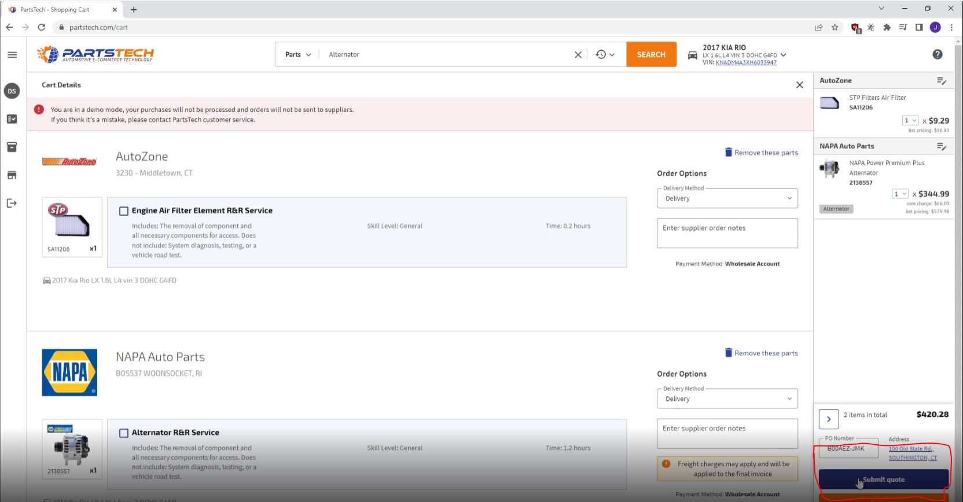Click the edit notes icon next to AutoZone
The image size is (963, 502).
click(x=941, y=81)
